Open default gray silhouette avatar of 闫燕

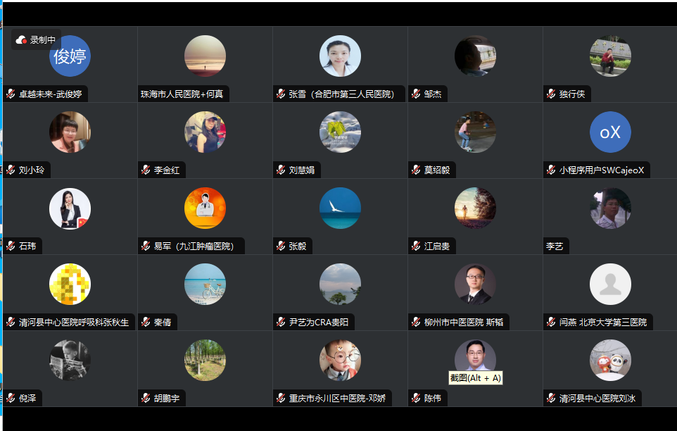[610, 285]
